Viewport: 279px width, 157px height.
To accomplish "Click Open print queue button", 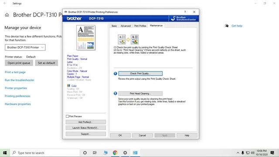I will pyautogui.click(x=19, y=63).
